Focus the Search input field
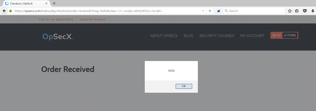 [254, 11]
